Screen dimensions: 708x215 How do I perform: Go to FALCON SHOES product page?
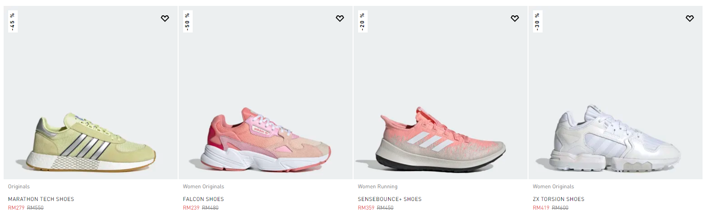tap(203, 199)
